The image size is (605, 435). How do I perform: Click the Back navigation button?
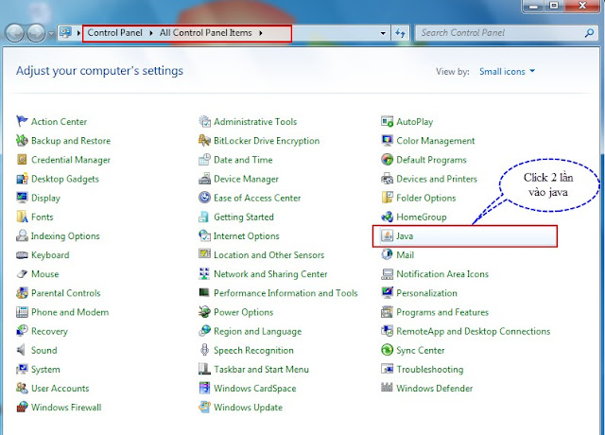click(15, 33)
